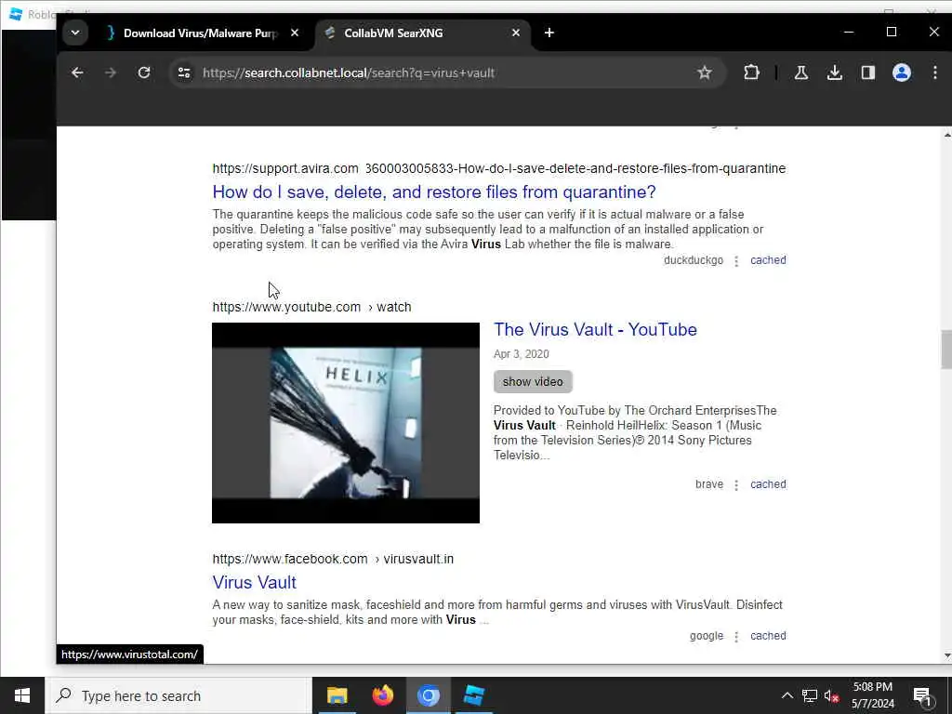This screenshot has width=952, height=714.
Task: Click the scrollbar down arrow
Action: click(x=947, y=655)
